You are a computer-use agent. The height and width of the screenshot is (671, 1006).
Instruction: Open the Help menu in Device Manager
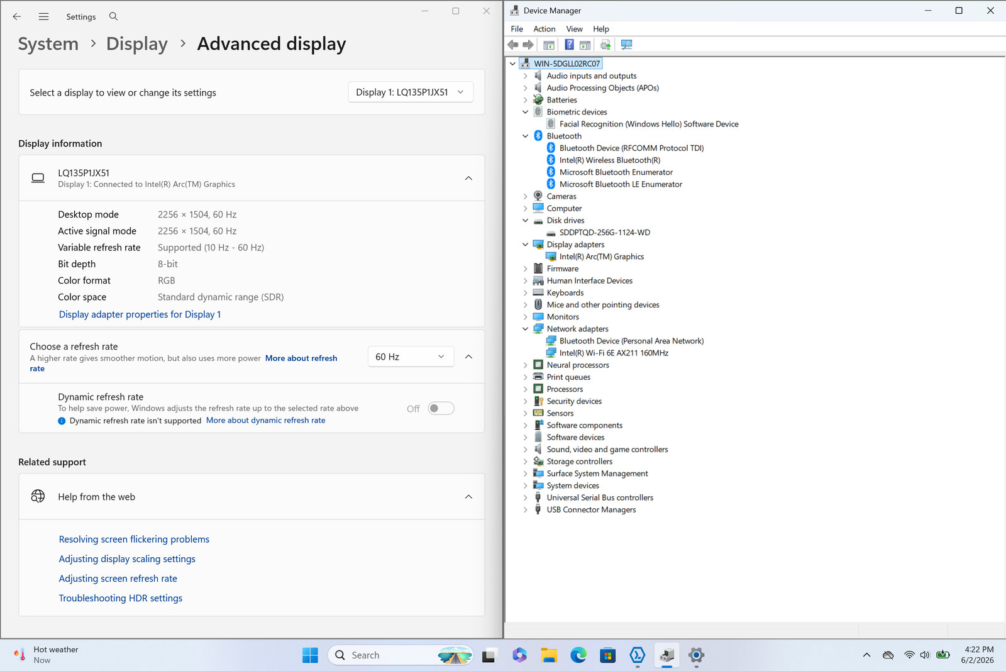tap(601, 29)
